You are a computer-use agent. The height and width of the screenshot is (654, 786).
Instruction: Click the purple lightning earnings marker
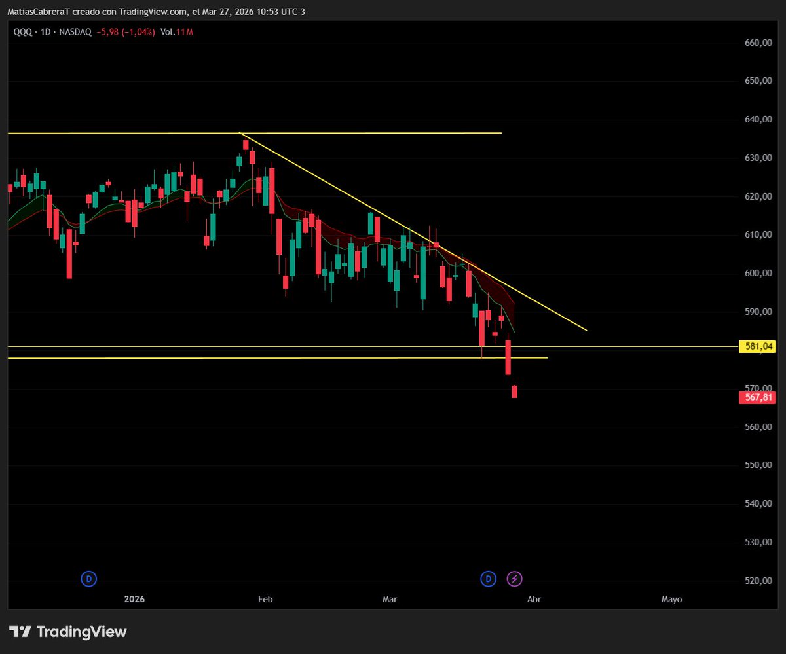(x=515, y=579)
